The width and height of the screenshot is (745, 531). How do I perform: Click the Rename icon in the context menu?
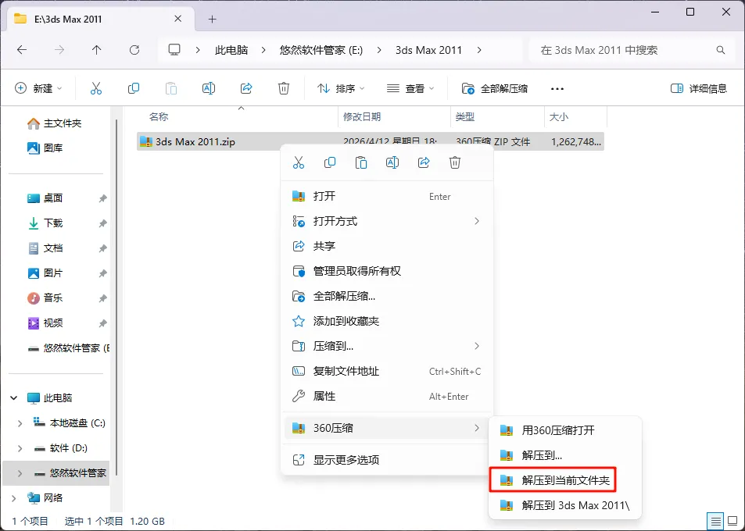392,162
